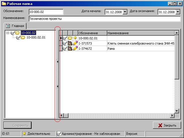The width and height of the screenshot is (184, 138).
Task: Click checkmark icon in row 10-000.02.01
Action: 65,38
